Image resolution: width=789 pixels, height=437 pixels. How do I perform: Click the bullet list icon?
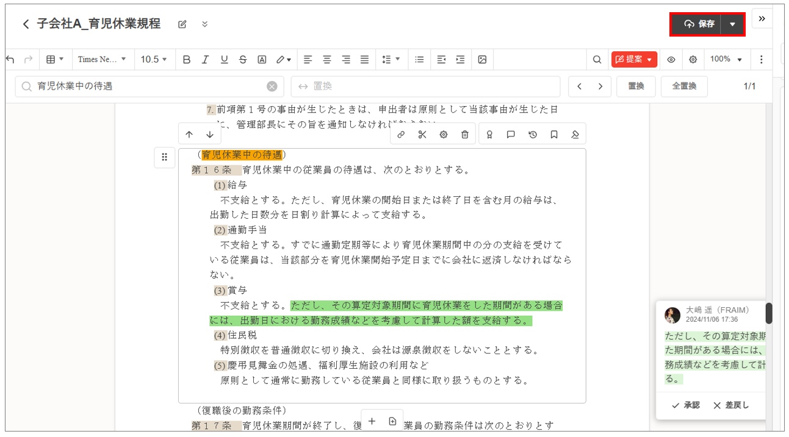coord(419,59)
